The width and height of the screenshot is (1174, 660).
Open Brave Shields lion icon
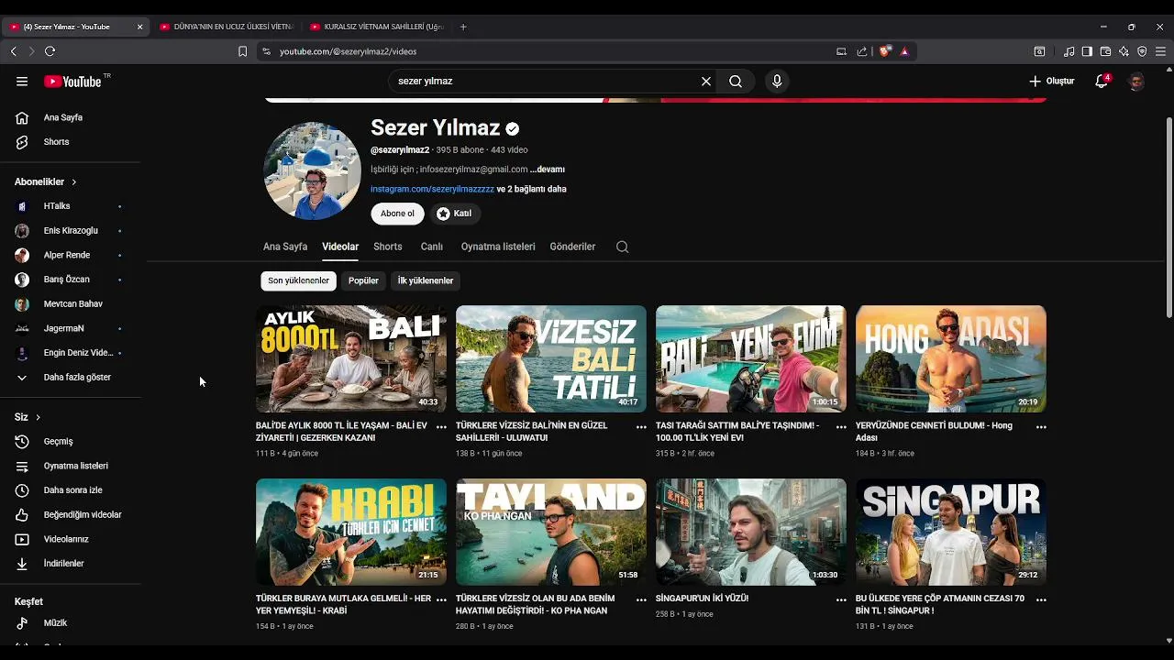884,51
